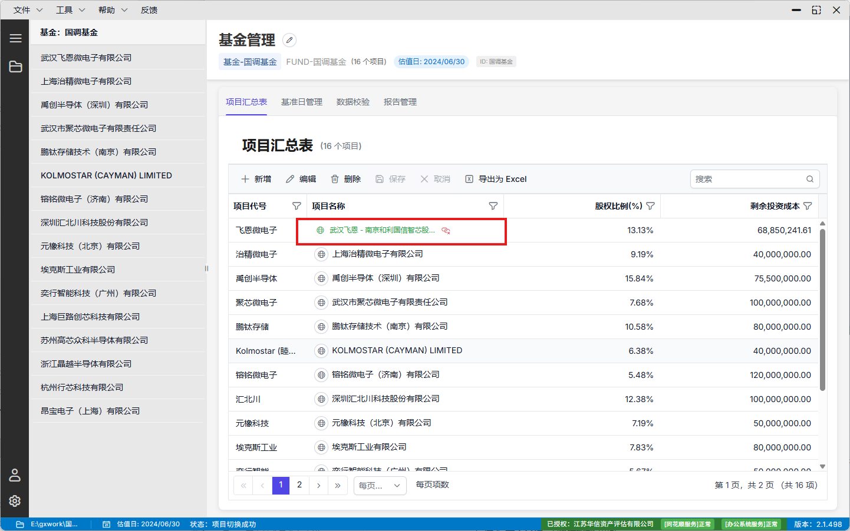
Task: Click the filter icon on 剩余投资成本 column
Action: (808, 206)
